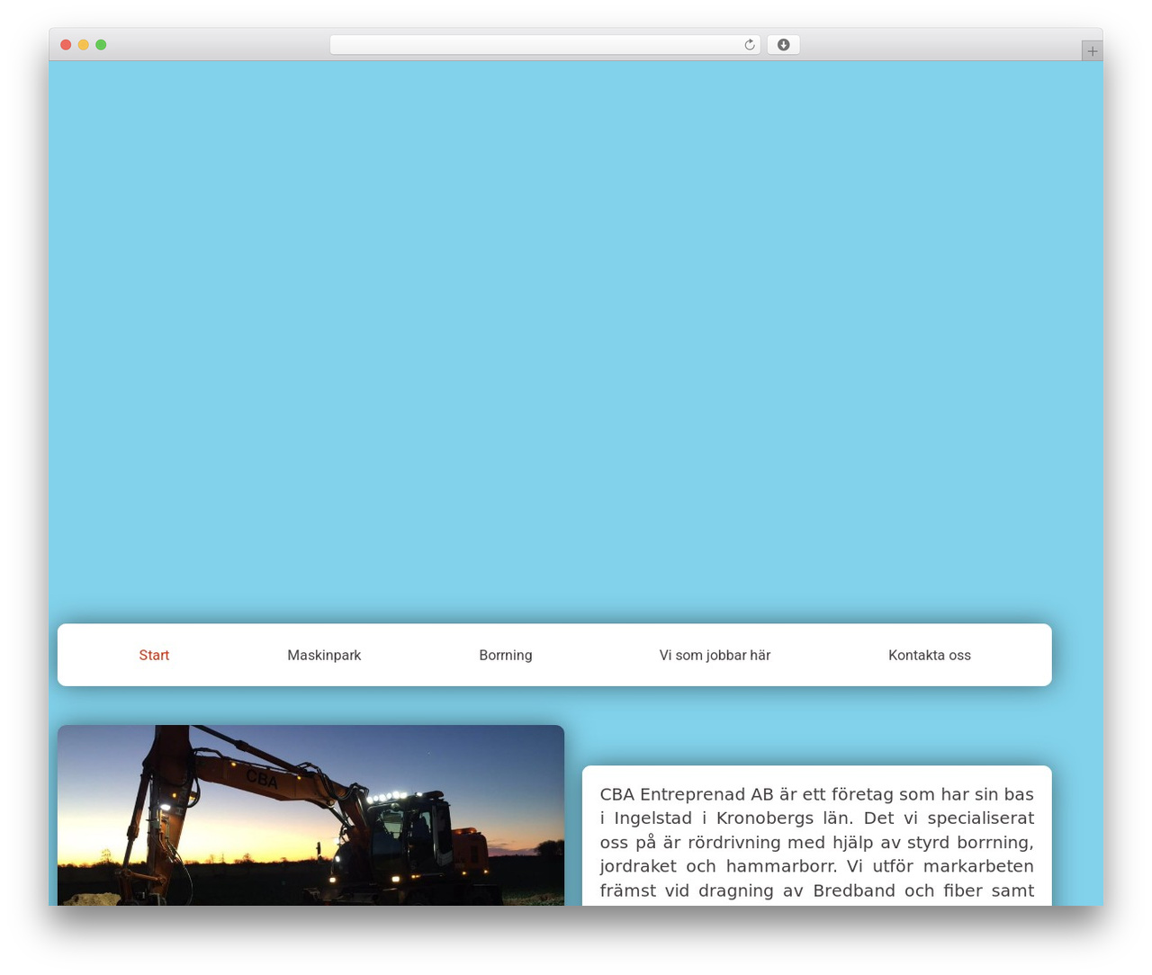Minimize the window with the yellow button
The image size is (1152, 975).
point(83,45)
